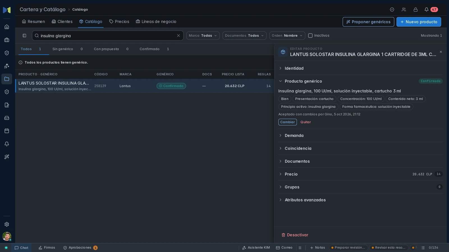
Task: Open the list icon next to 0/136
Action: (x=423, y=248)
